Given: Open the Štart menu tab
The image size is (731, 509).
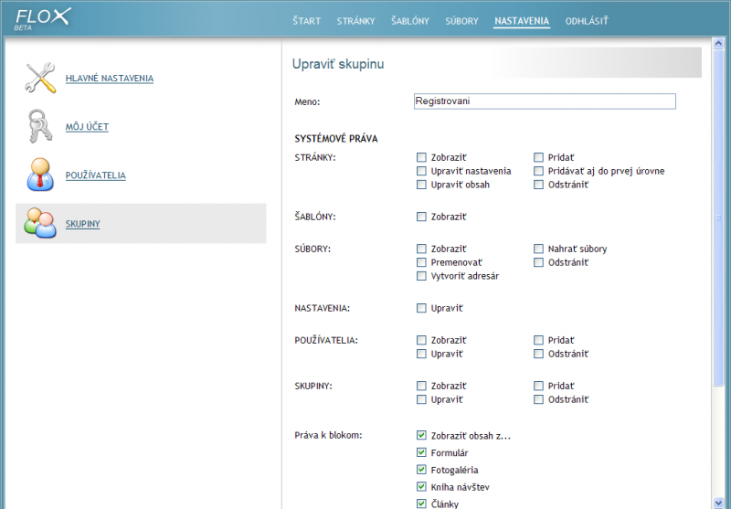Looking at the screenshot, I should [306, 20].
